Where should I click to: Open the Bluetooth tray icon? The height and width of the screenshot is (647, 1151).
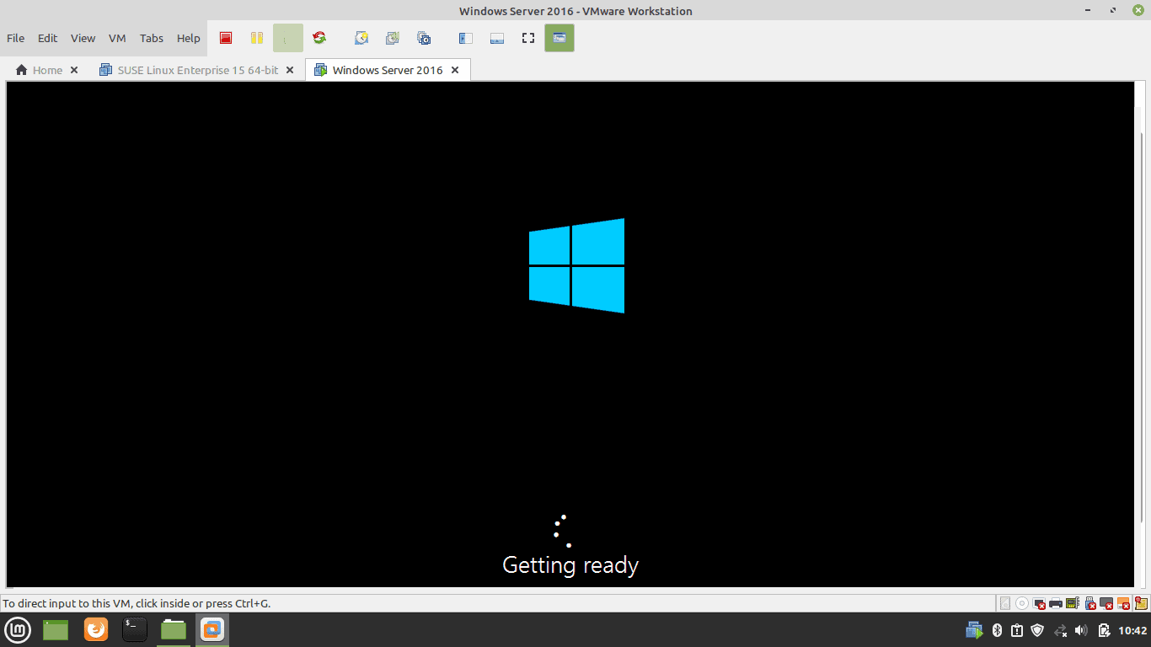(x=997, y=630)
